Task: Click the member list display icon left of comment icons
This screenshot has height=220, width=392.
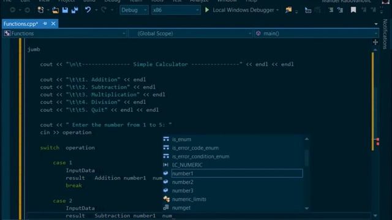Action: point(308,10)
